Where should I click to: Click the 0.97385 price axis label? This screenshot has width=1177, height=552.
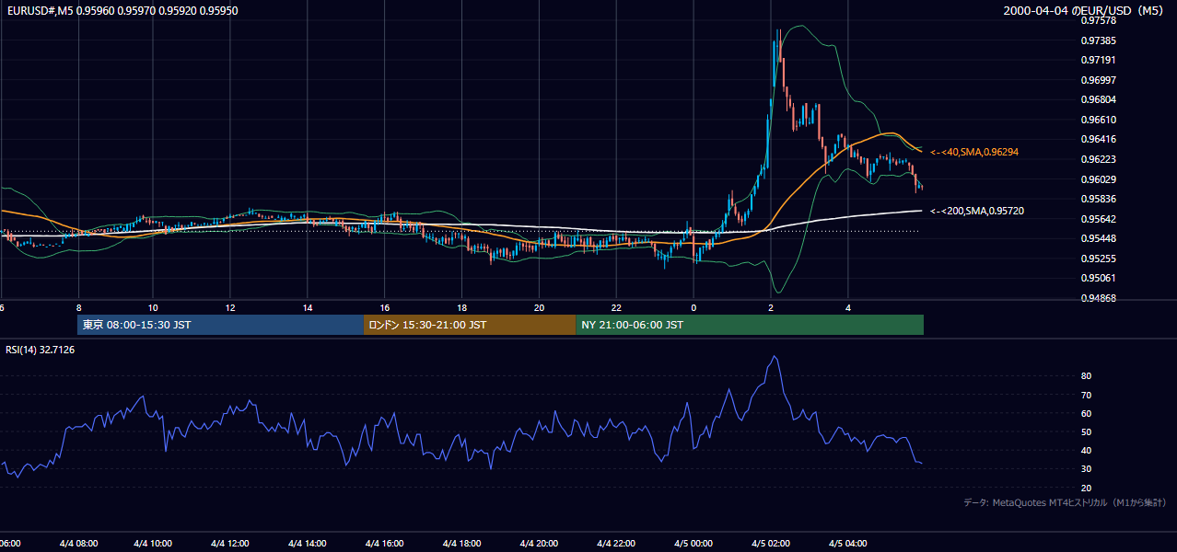[1098, 40]
